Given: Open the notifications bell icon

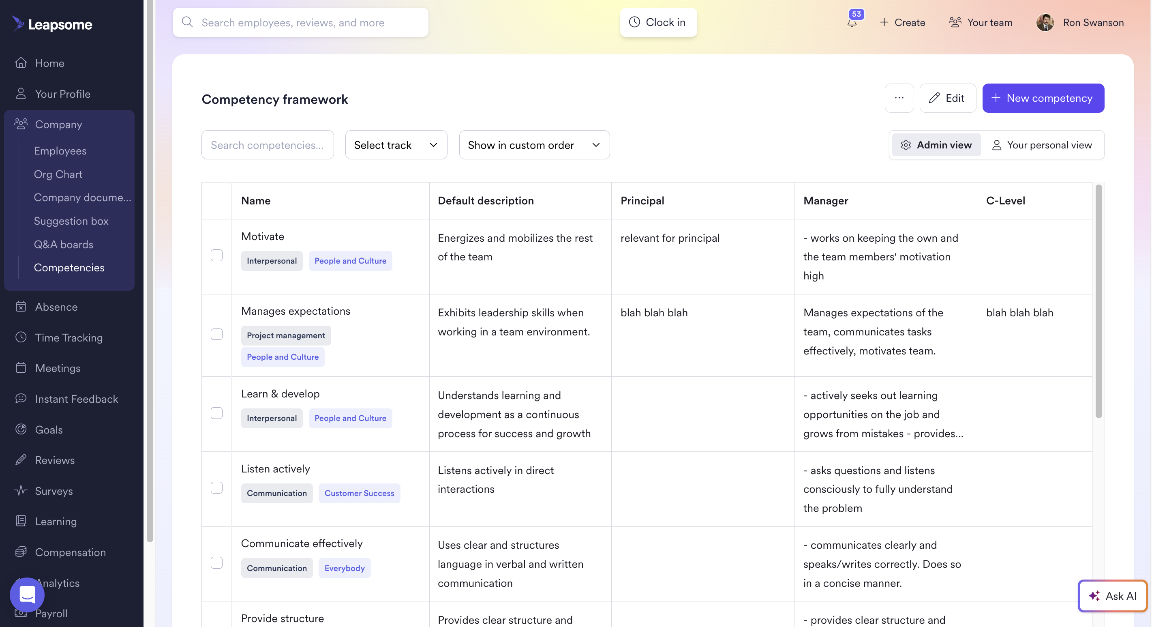Looking at the screenshot, I should [852, 22].
